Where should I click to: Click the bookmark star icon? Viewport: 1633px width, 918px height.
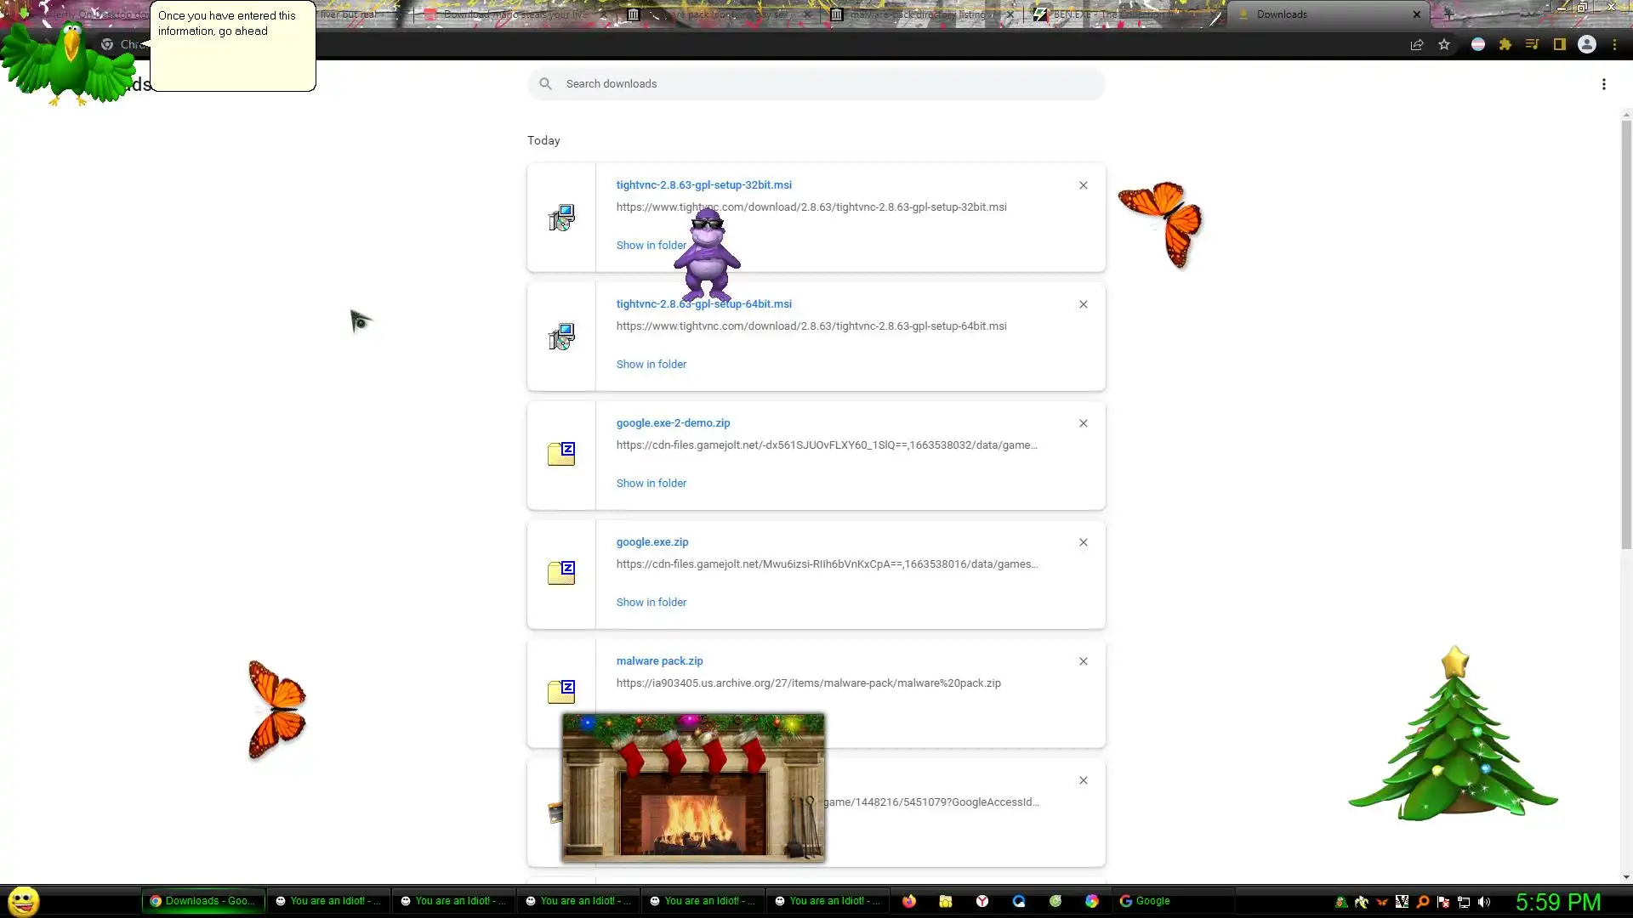click(x=1444, y=45)
